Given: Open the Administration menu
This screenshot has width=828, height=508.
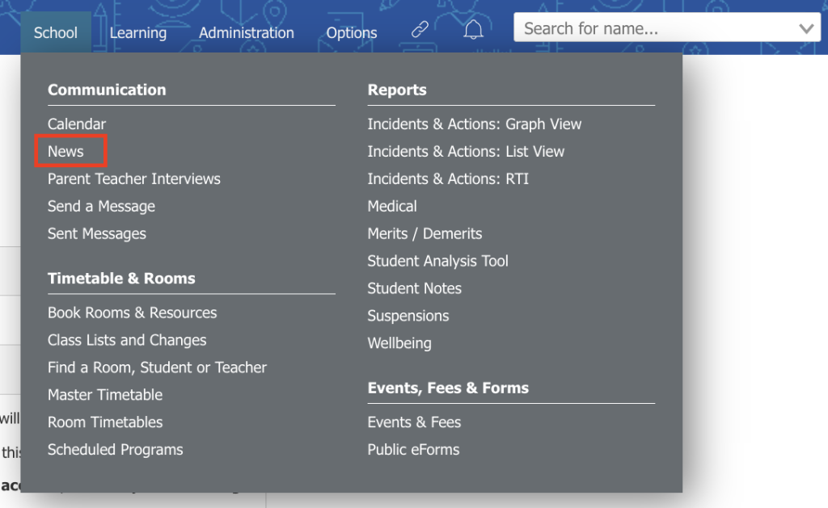Looking at the screenshot, I should tap(246, 32).
